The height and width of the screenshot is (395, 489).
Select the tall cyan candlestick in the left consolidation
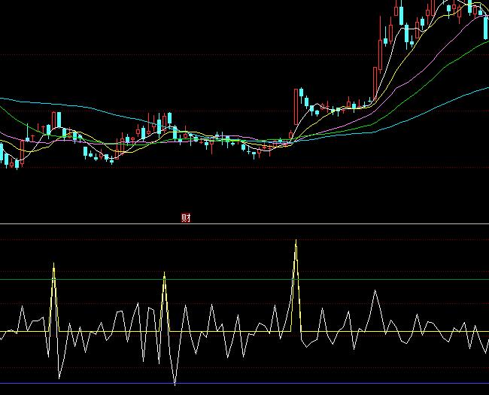(x=58, y=120)
